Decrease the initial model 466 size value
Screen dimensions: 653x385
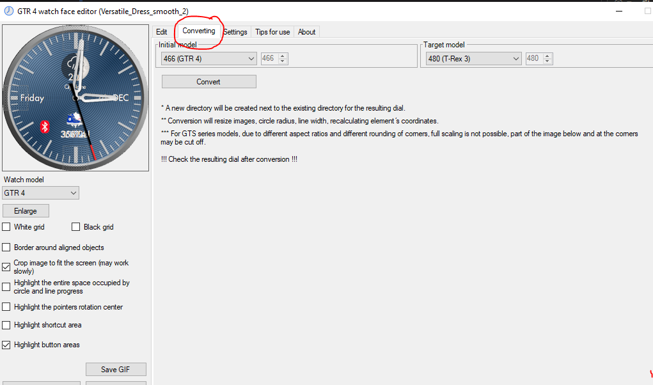[x=283, y=61]
